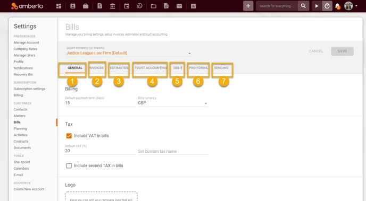Open the contracts document-seal icon
The image size is (366, 201).
(x=167, y=6)
